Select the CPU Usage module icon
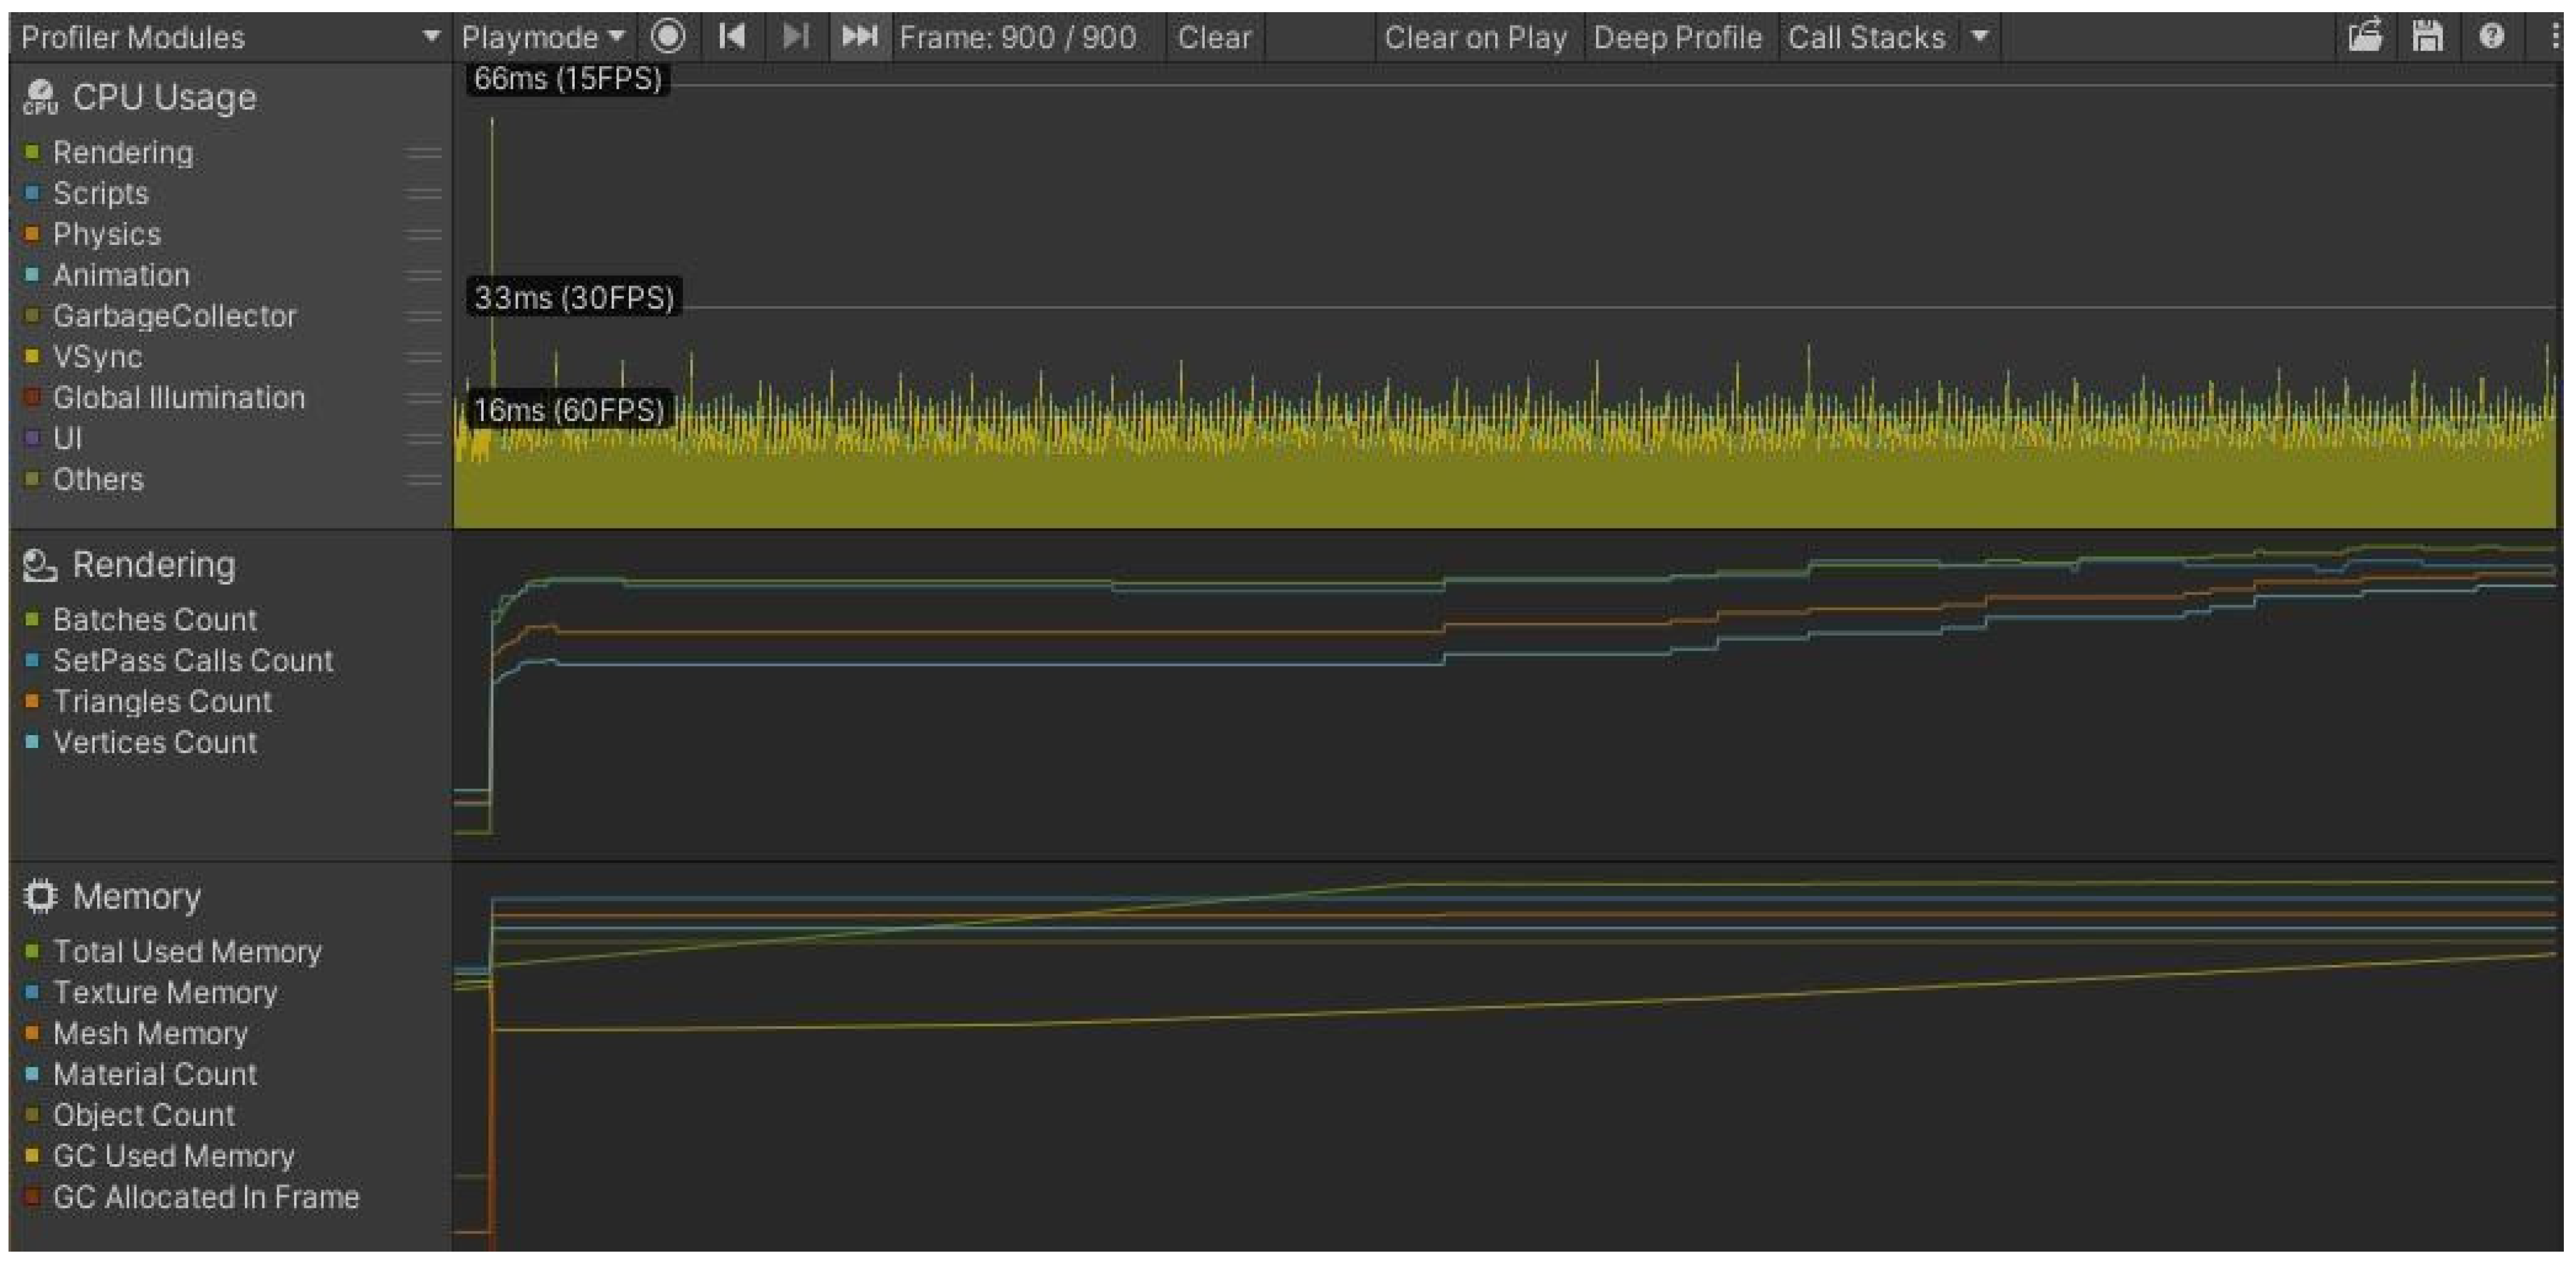 tap(40, 98)
